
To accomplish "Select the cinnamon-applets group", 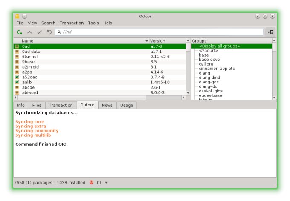I will click(217, 69).
